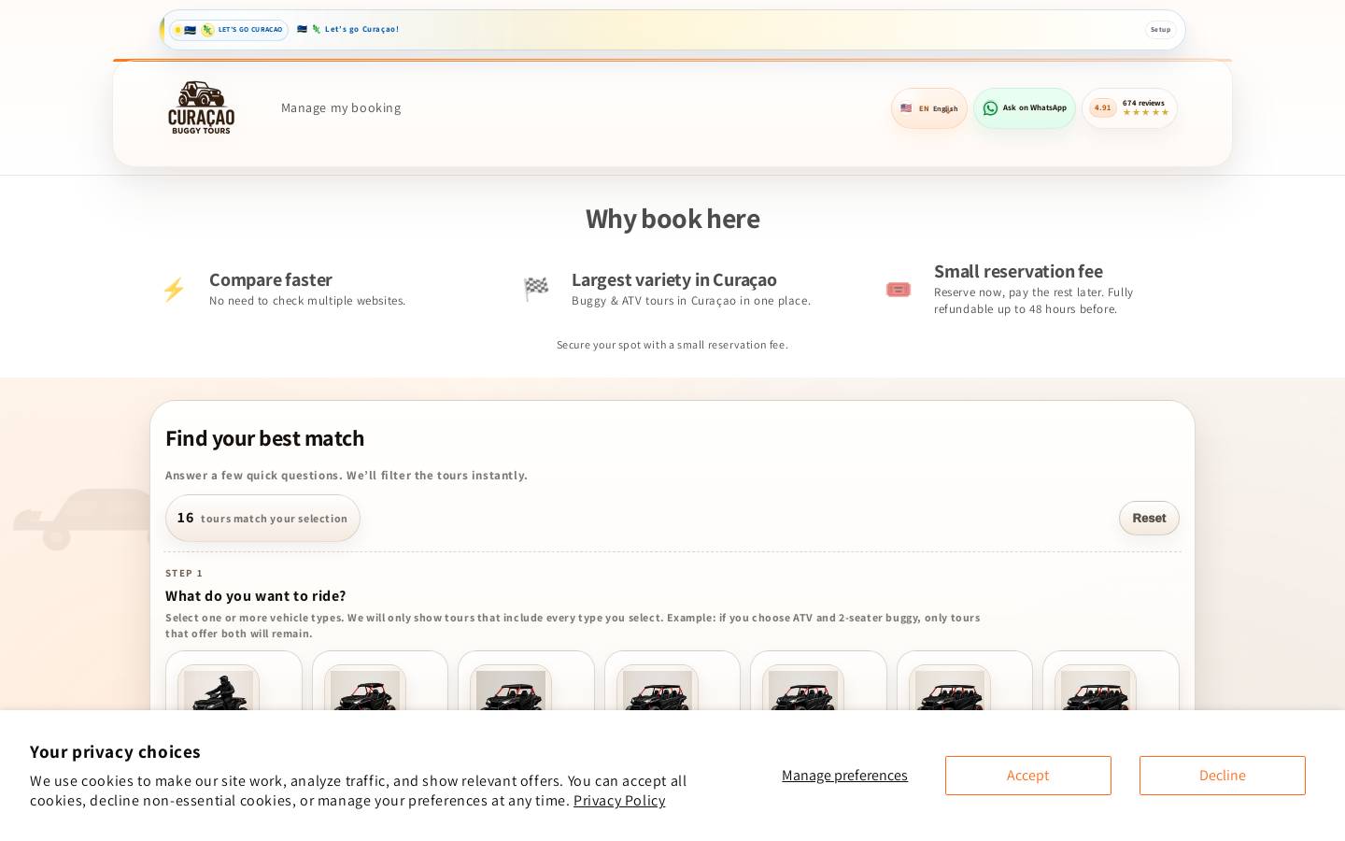The height and width of the screenshot is (841, 1345).
Task: Click 'No need to check multiple websites' text
Action: 307,301
